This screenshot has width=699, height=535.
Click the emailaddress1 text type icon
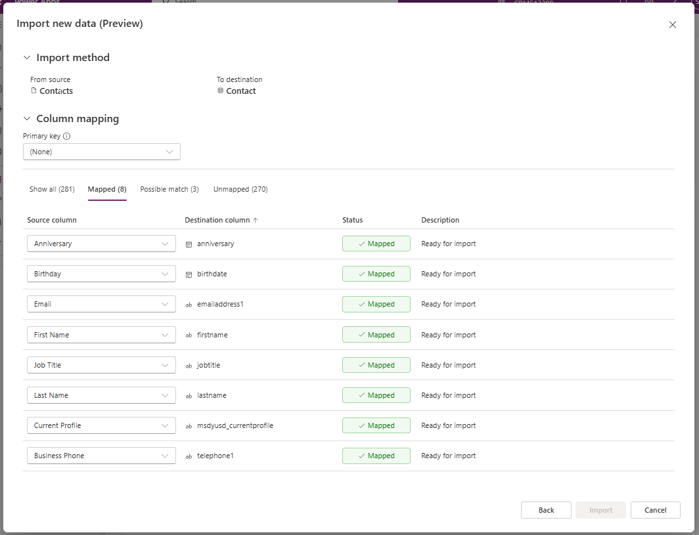(189, 305)
